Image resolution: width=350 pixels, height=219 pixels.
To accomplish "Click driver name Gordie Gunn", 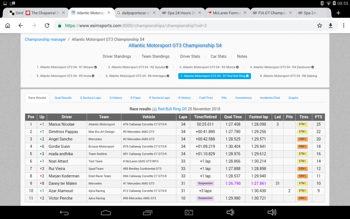I will pos(59,146).
